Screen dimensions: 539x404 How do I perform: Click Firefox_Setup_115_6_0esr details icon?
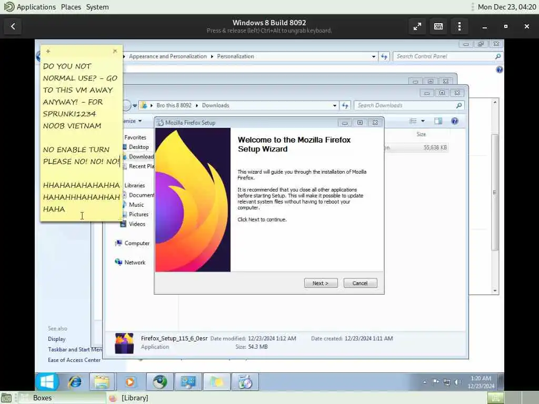point(124,343)
